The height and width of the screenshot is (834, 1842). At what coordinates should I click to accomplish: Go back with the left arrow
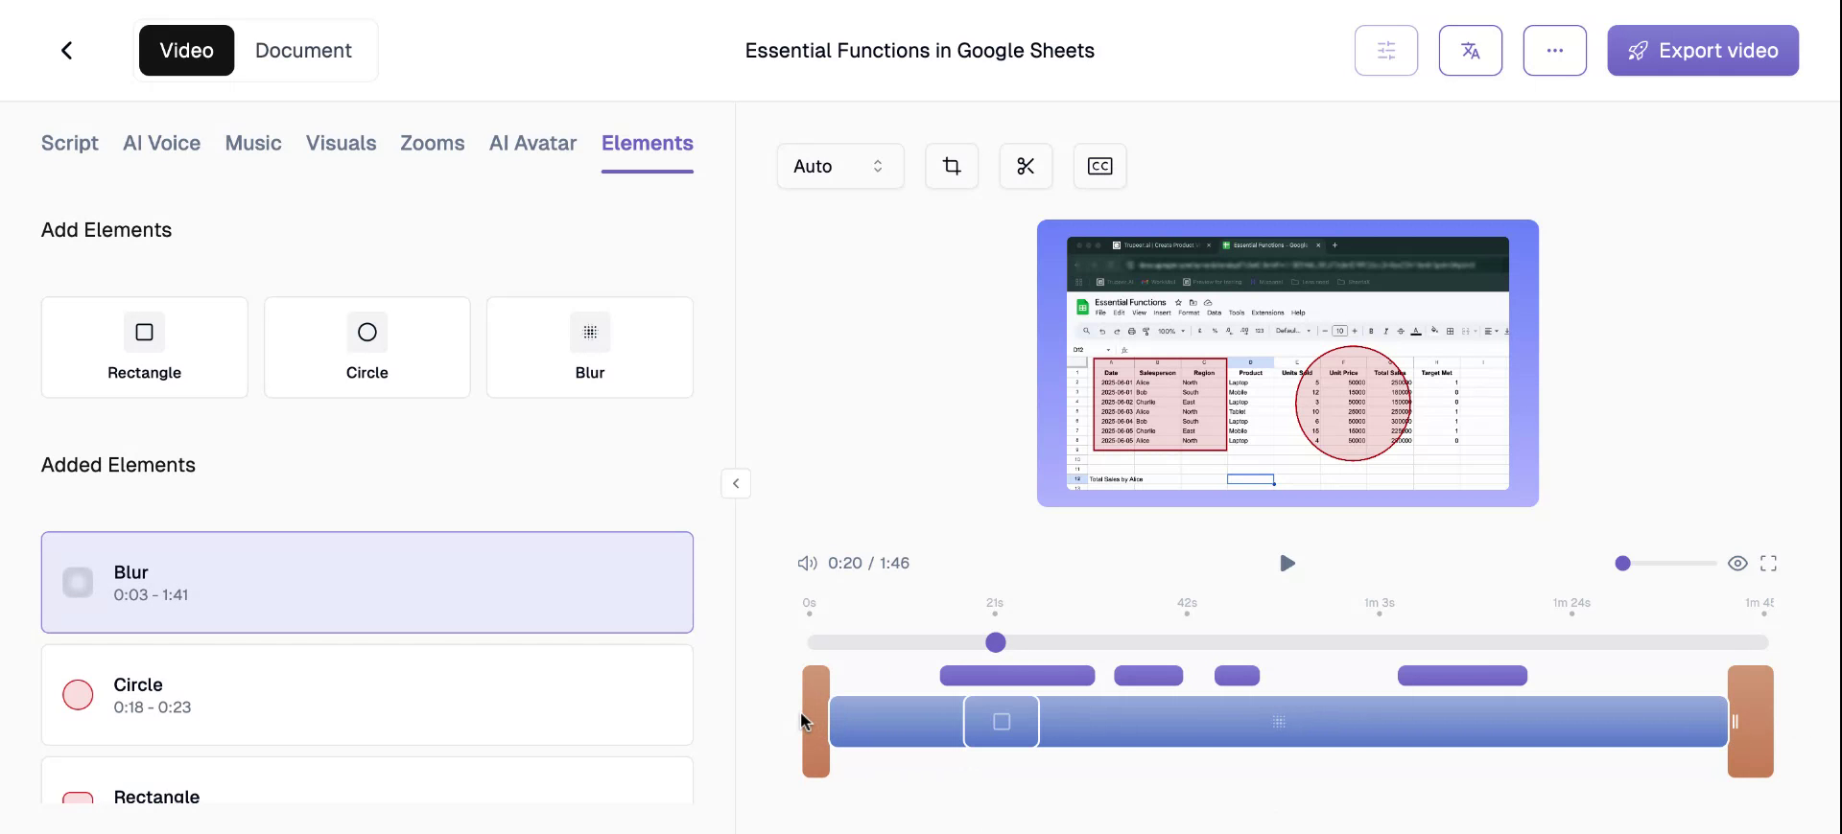point(67,51)
